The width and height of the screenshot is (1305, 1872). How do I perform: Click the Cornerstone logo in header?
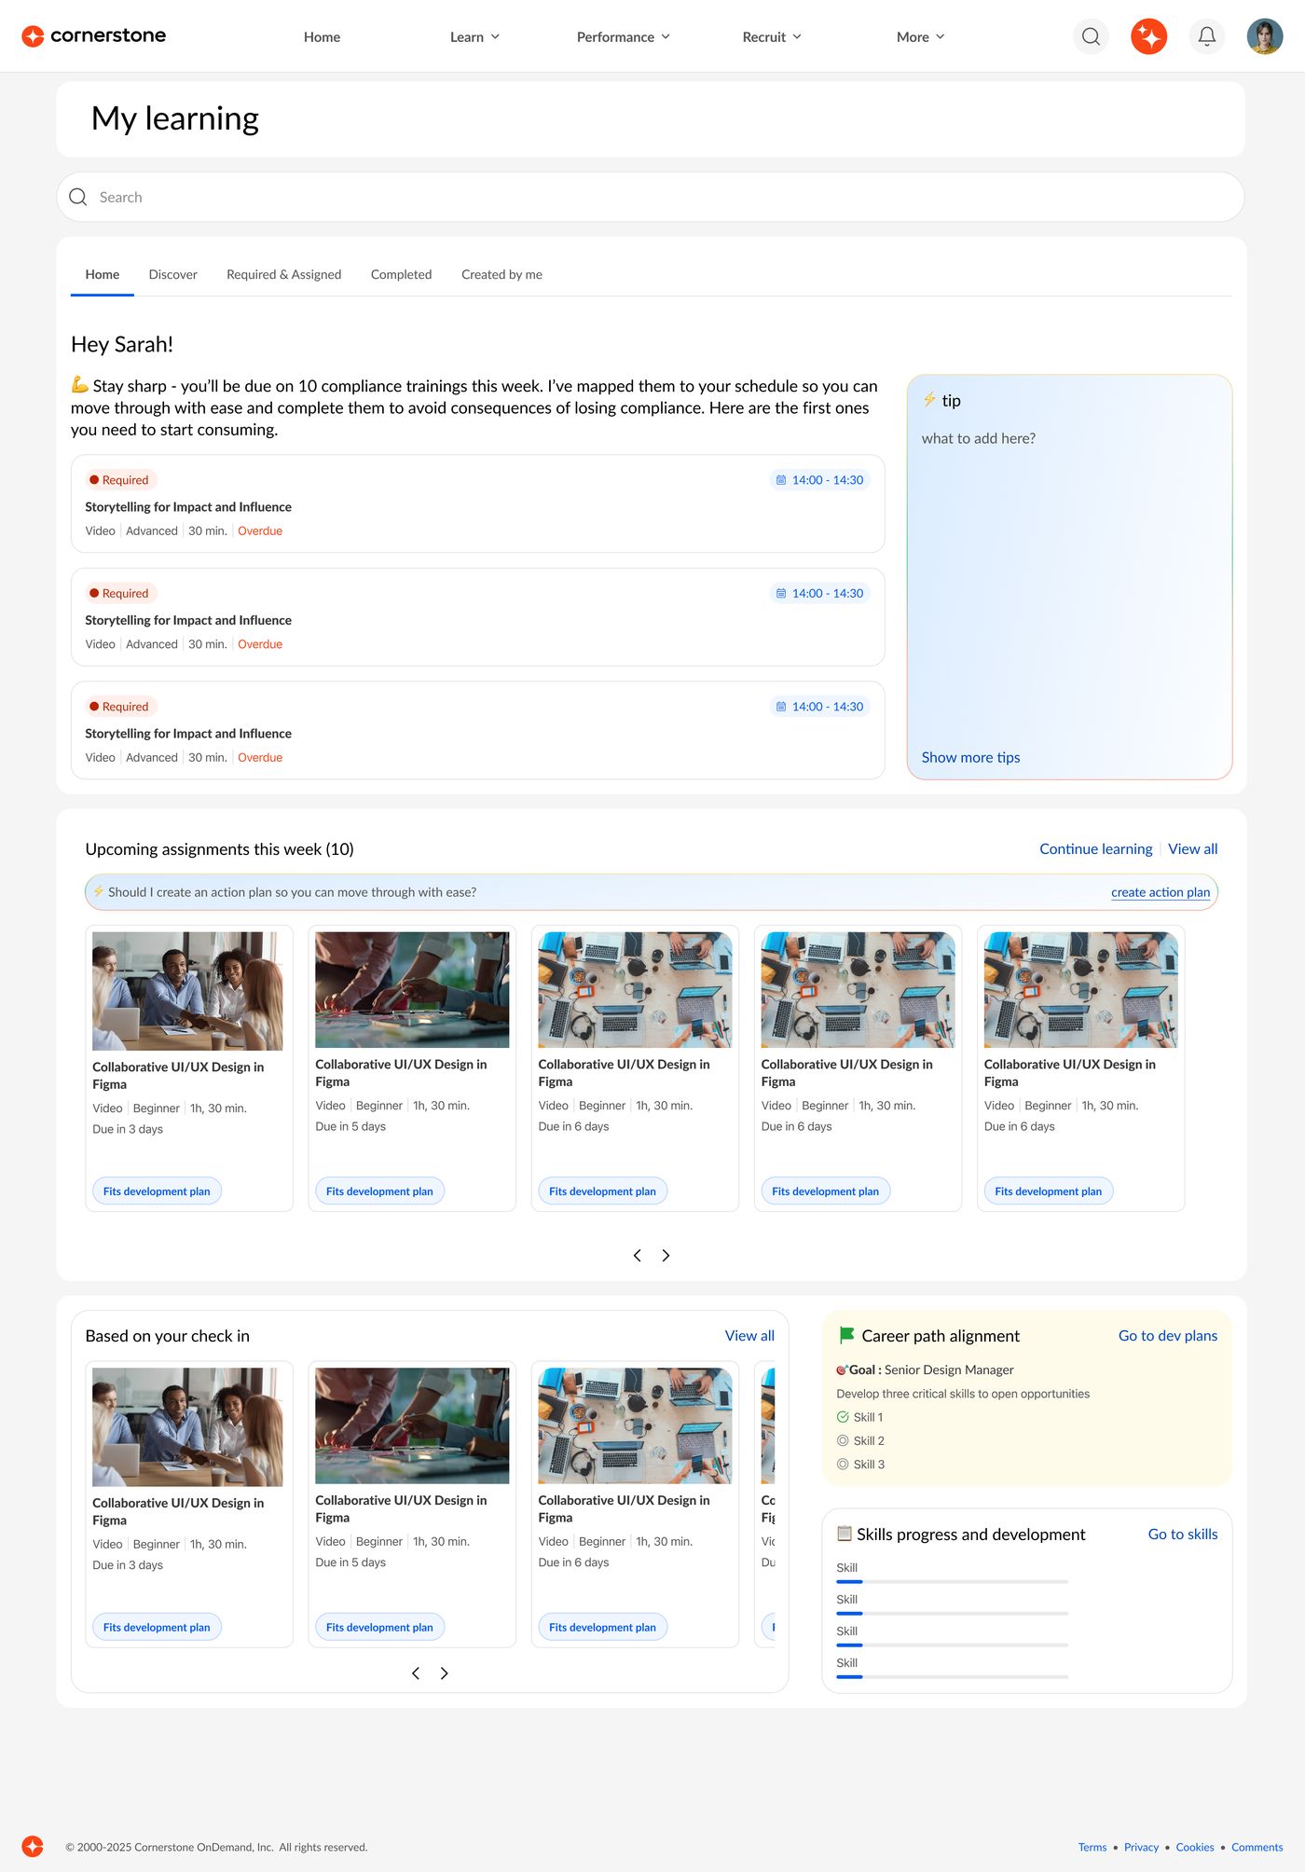93,35
